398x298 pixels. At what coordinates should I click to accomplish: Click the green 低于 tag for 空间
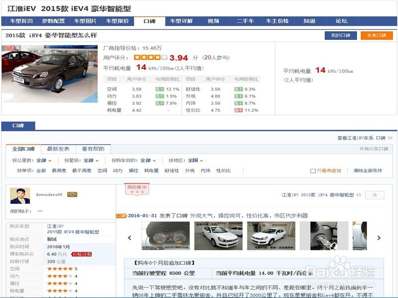click(160, 89)
